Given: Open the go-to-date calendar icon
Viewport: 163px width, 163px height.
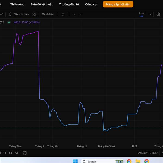Looking at the screenshot, I should 24,153.
